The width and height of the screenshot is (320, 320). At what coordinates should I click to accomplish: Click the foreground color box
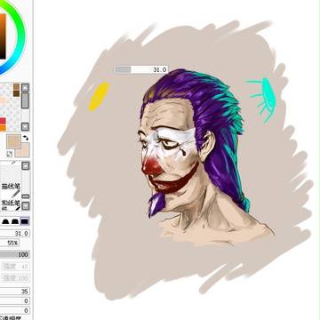[x=13, y=141]
